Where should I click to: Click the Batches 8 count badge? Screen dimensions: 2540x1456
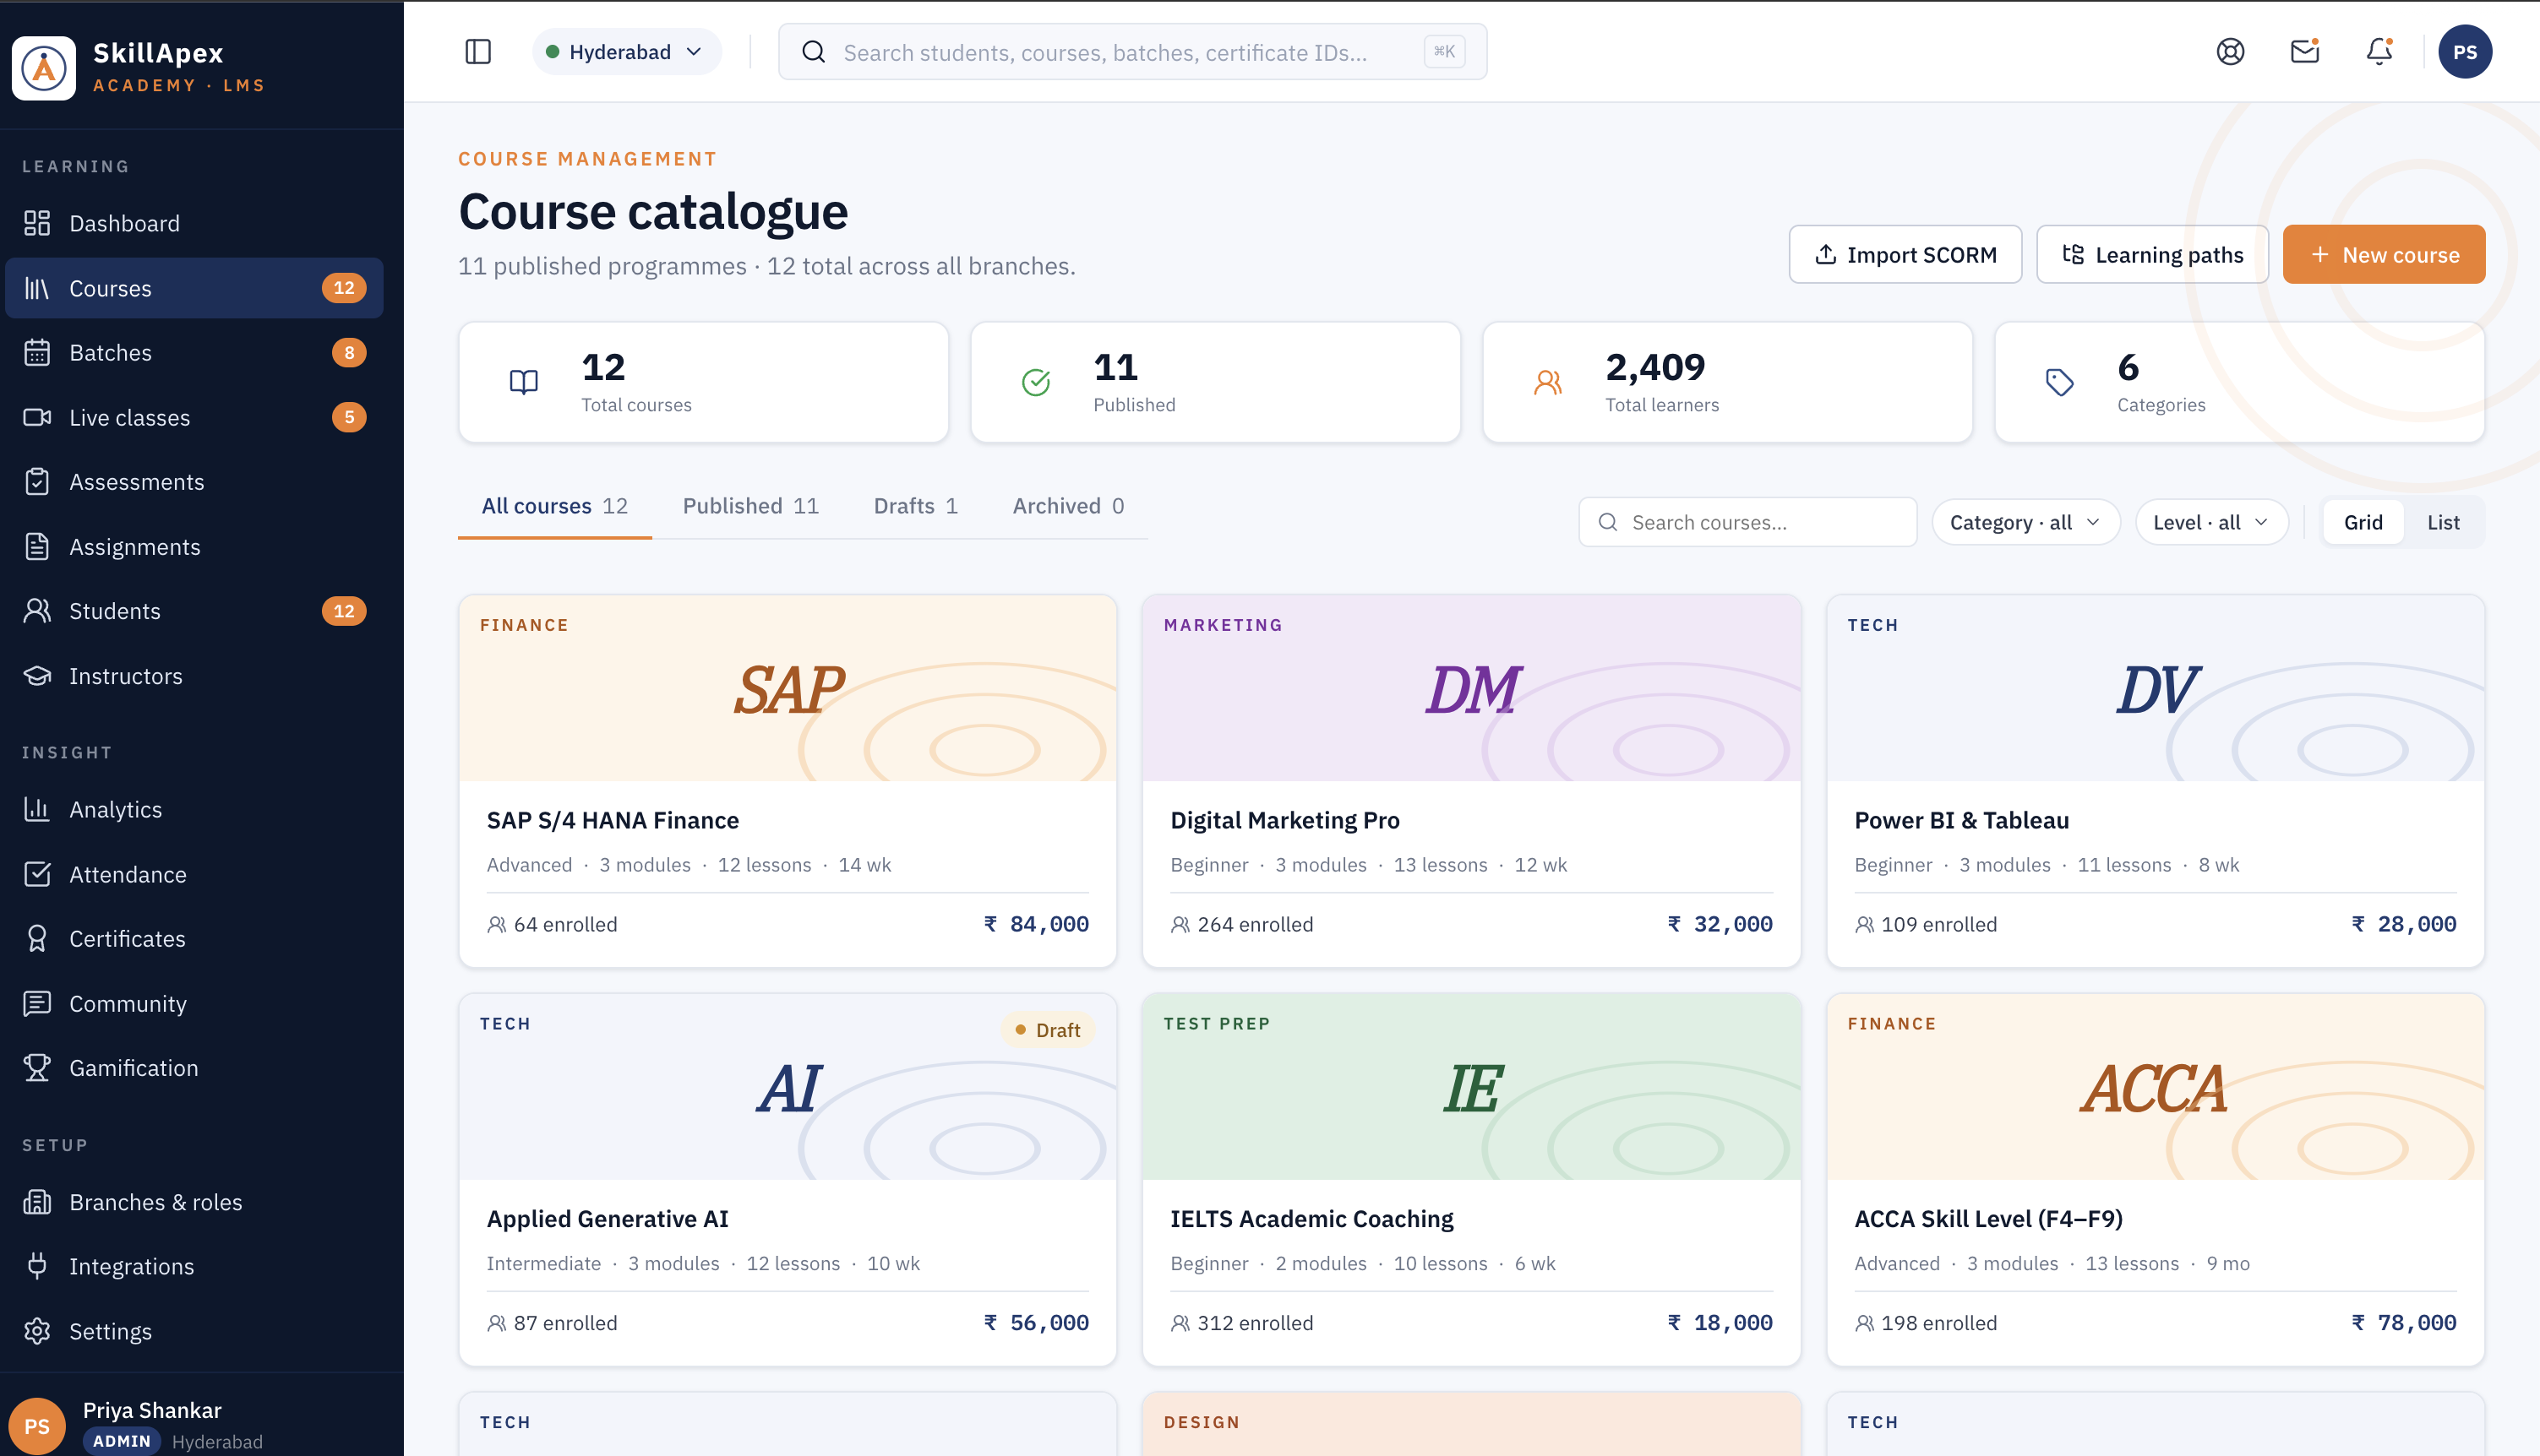tap(349, 352)
